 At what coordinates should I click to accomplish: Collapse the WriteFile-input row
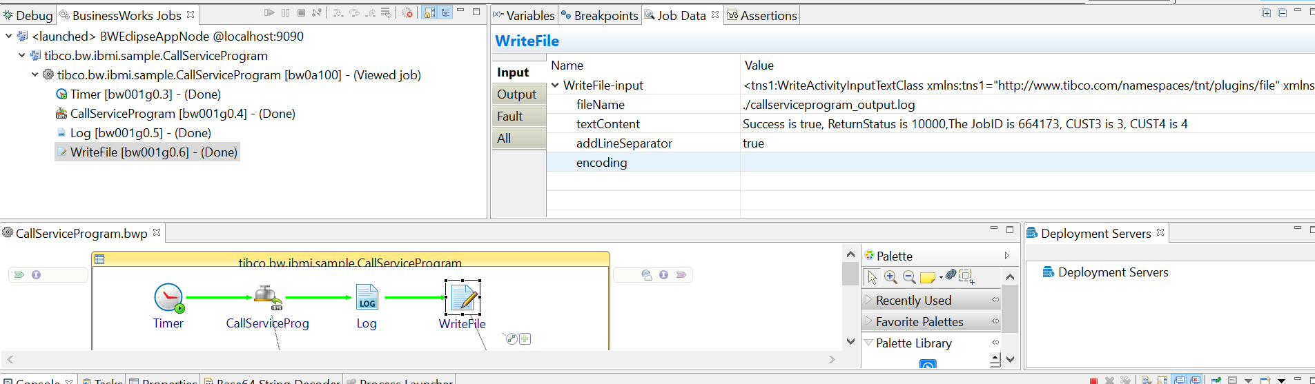555,85
